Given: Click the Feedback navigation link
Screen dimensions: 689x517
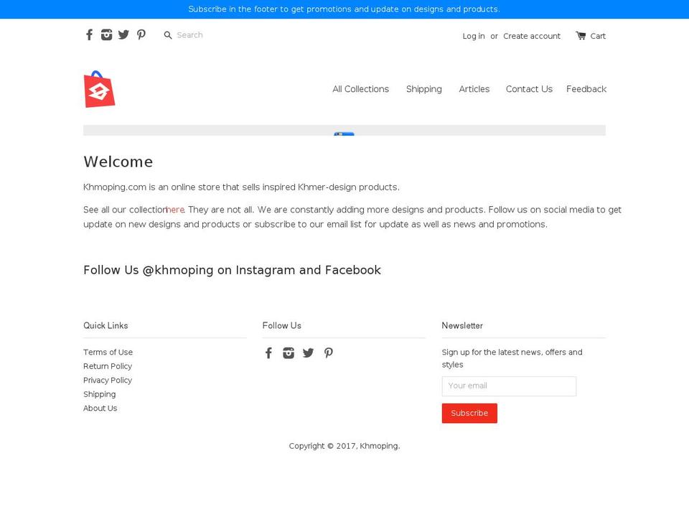Looking at the screenshot, I should click(x=586, y=89).
